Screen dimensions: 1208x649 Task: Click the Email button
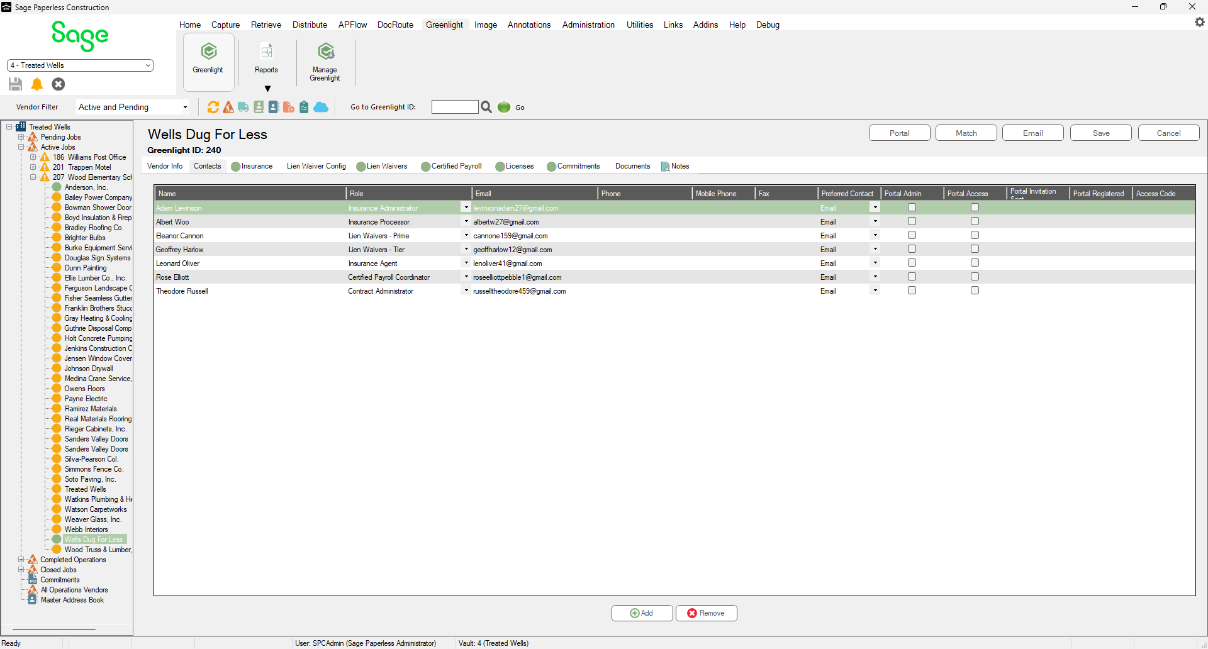click(1032, 133)
